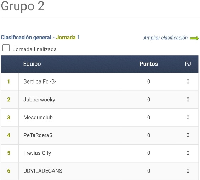Click Trevias City's PJ value
The image size is (200, 180).
(188, 153)
